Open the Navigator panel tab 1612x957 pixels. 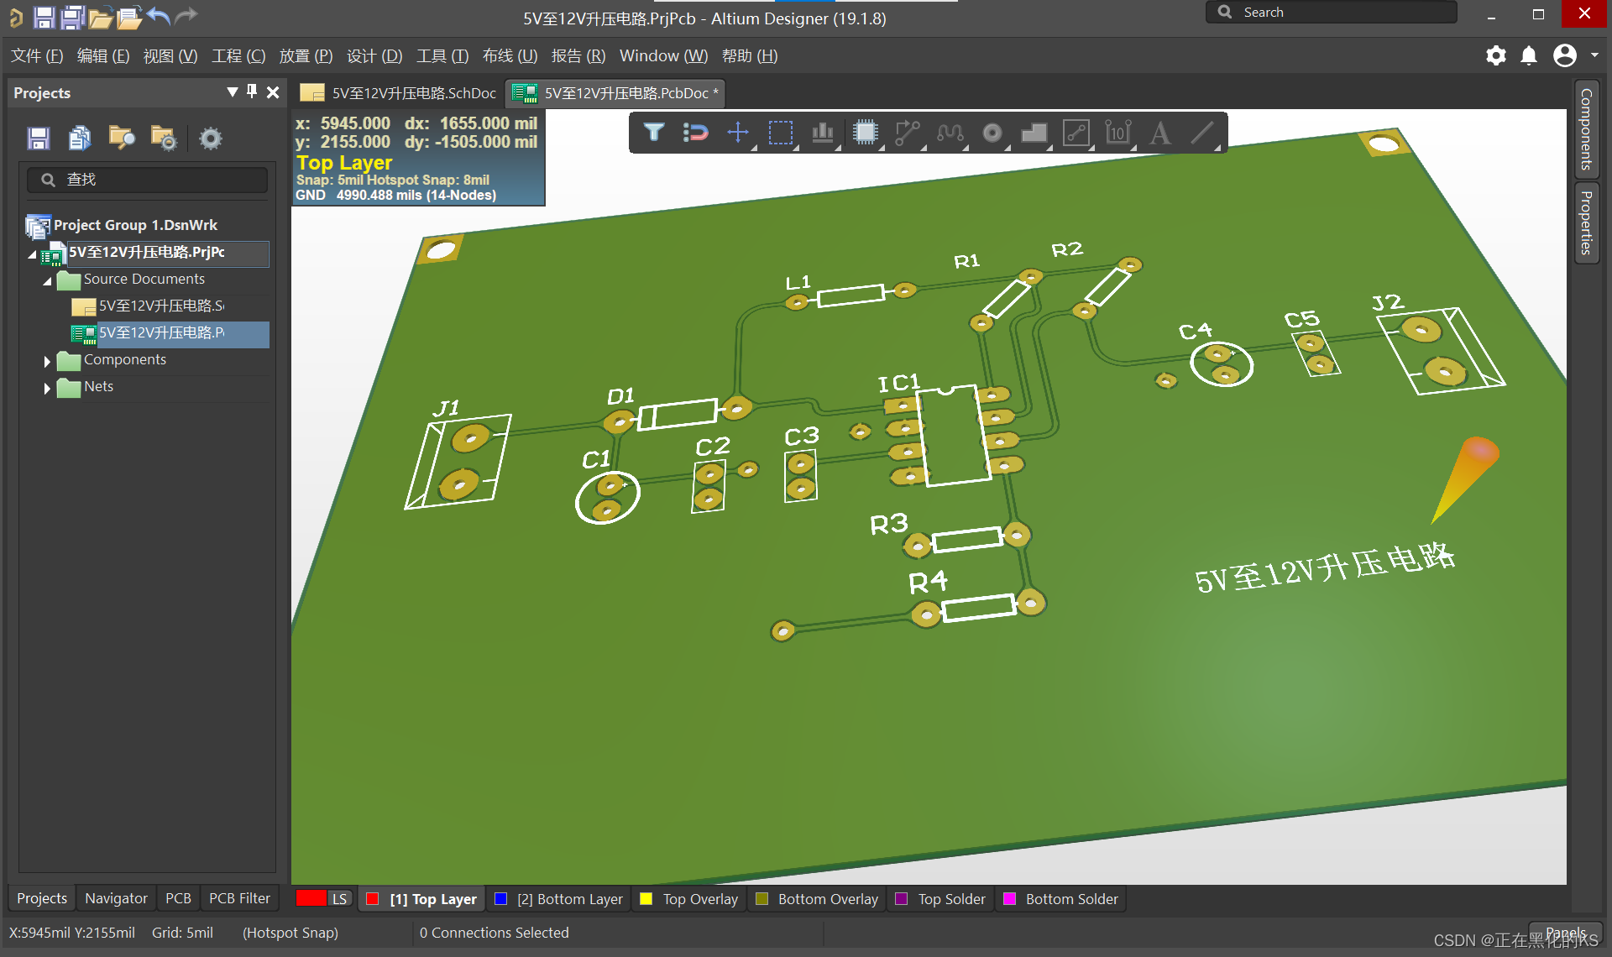[x=116, y=898]
